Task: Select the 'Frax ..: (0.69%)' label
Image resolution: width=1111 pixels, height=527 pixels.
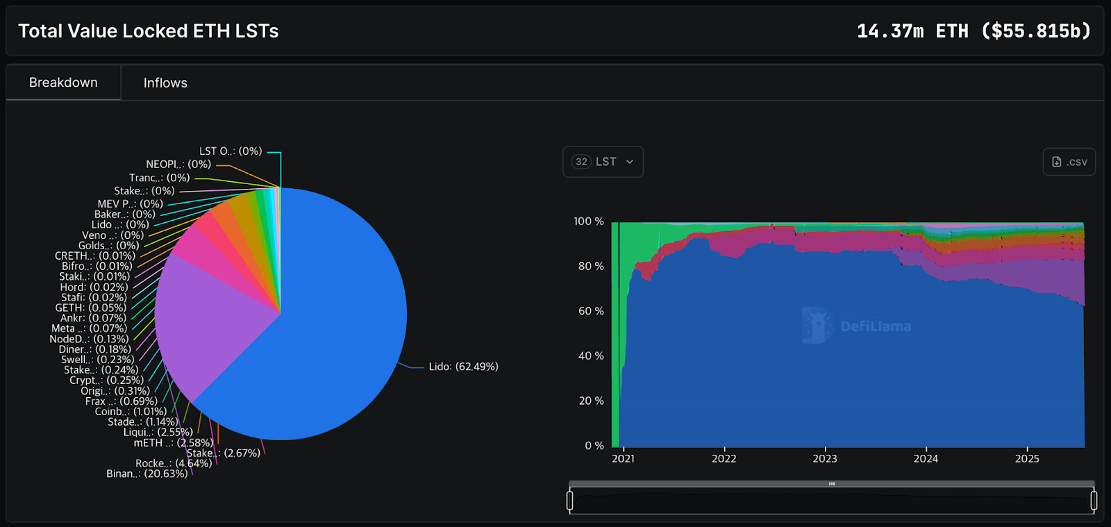Action: pos(122,401)
